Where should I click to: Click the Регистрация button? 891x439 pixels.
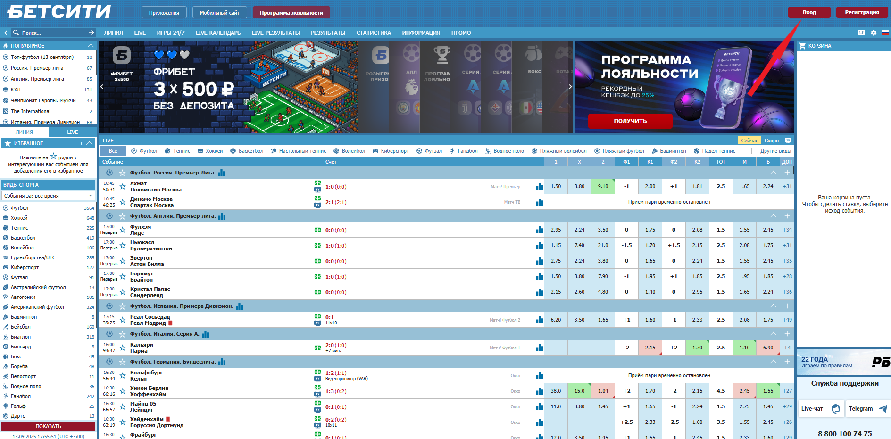(x=862, y=12)
